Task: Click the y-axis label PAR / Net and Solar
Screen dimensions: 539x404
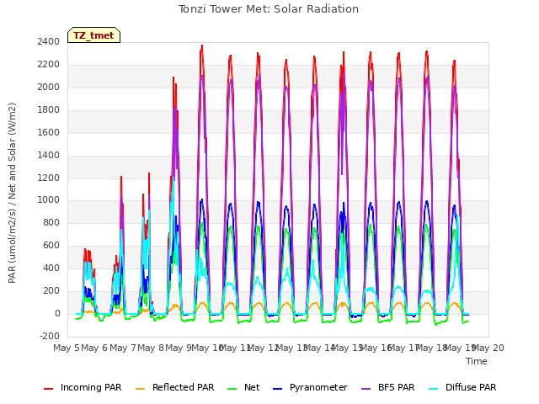Action: pyautogui.click(x=12, y=193)
